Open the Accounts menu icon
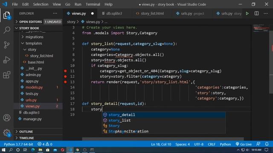Image resolution: width=273 pixels, height=153 pixels. [7, 118]
